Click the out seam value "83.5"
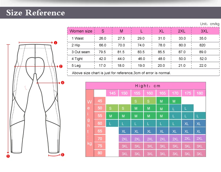The image size is (221, 172). point(141,52)
